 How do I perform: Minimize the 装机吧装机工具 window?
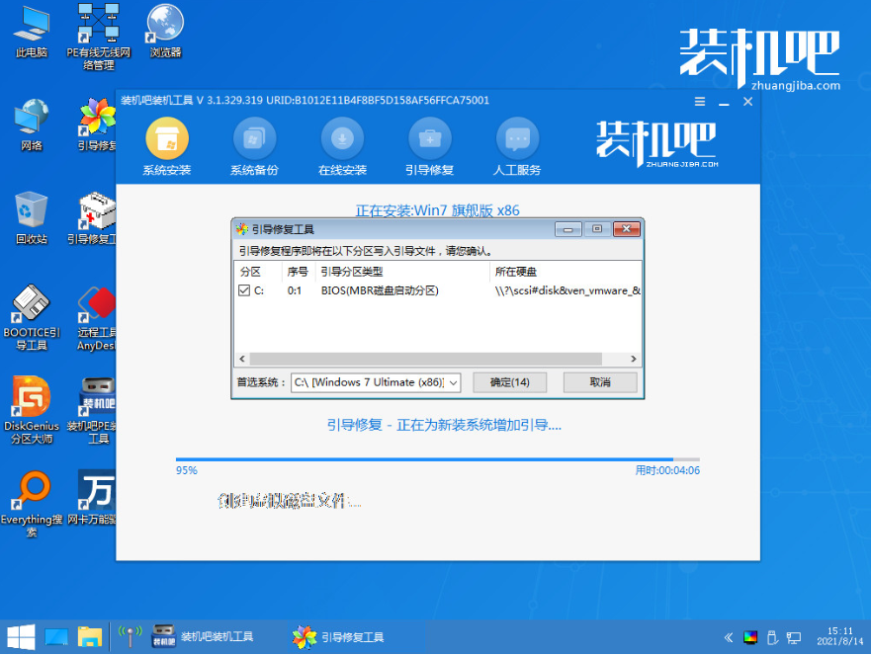[724, 103]
